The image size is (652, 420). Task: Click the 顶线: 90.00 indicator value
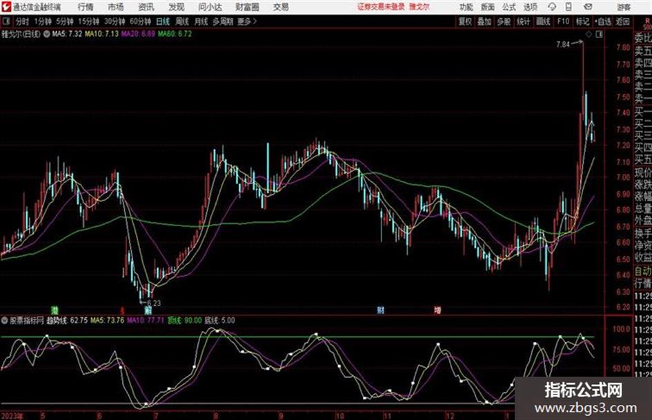point(185,320)
